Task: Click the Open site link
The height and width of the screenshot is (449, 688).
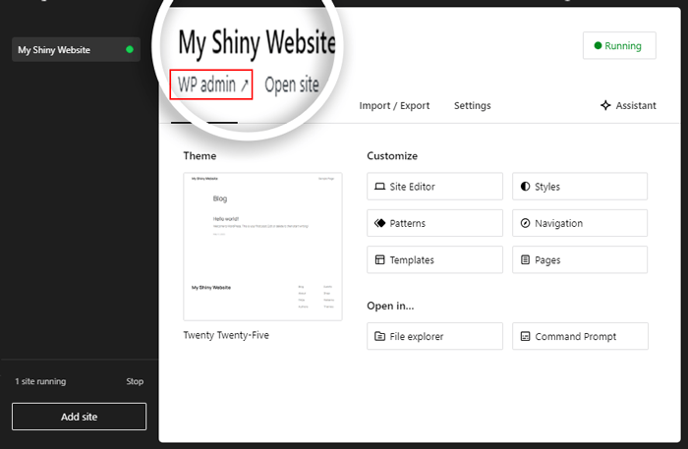Action: 291,85
